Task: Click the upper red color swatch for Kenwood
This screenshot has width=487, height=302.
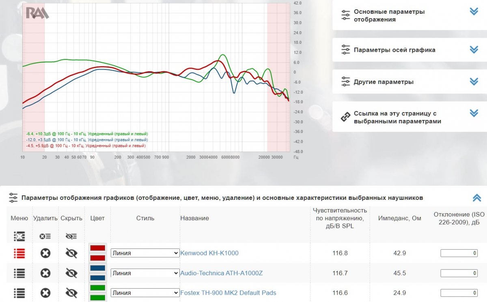Action: (x=97, y=248)
